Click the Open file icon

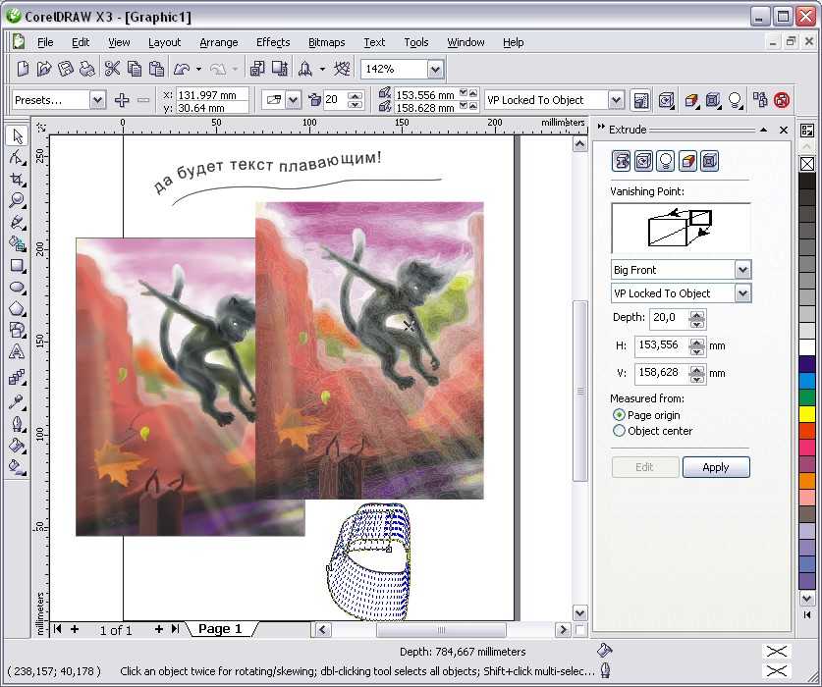coord(44,69)
